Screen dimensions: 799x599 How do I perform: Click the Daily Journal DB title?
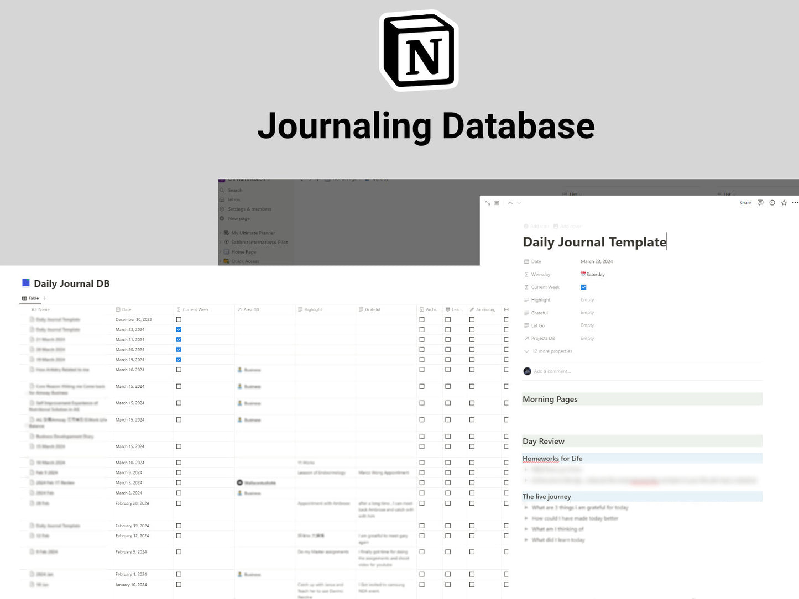(72, 283)
